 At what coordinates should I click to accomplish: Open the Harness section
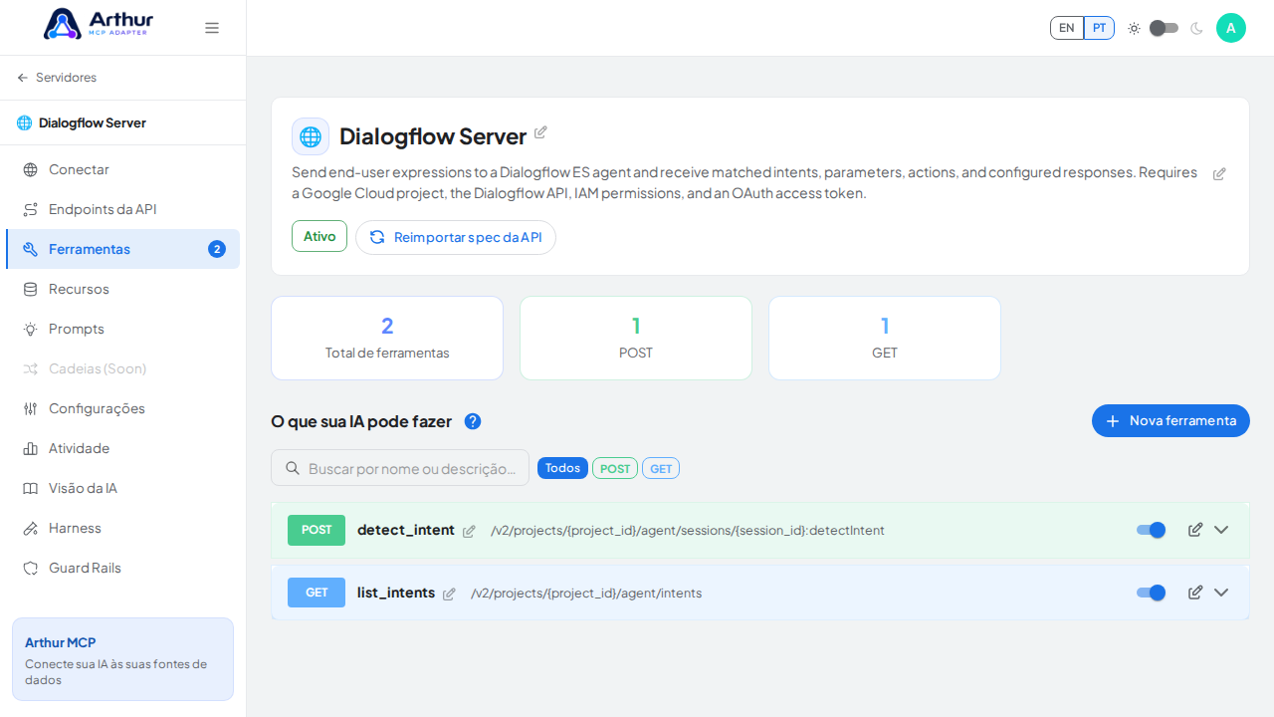122,528
